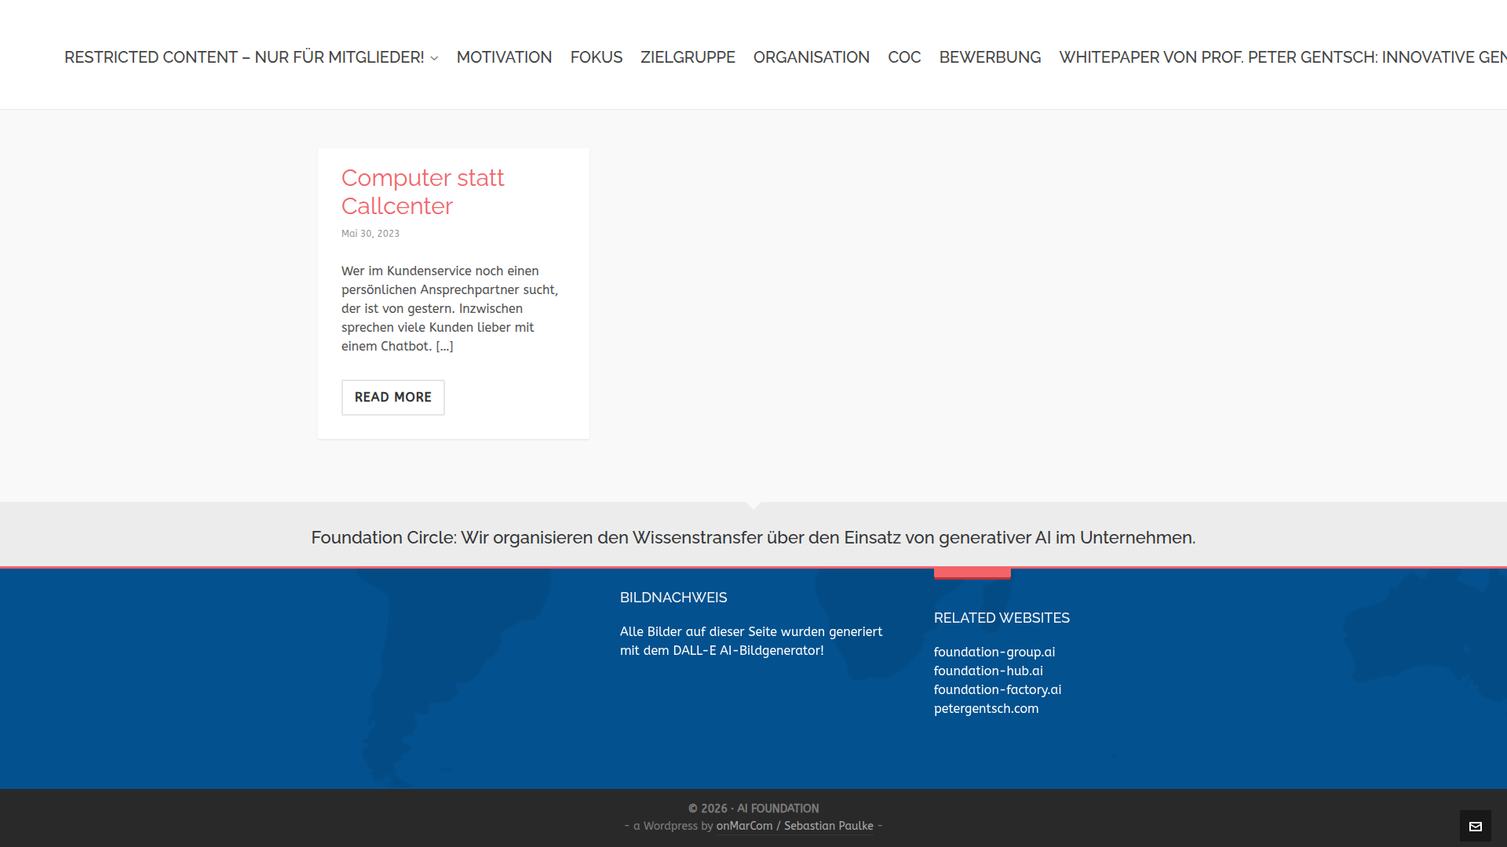Go to the Motivation menu item

point(504,57)
